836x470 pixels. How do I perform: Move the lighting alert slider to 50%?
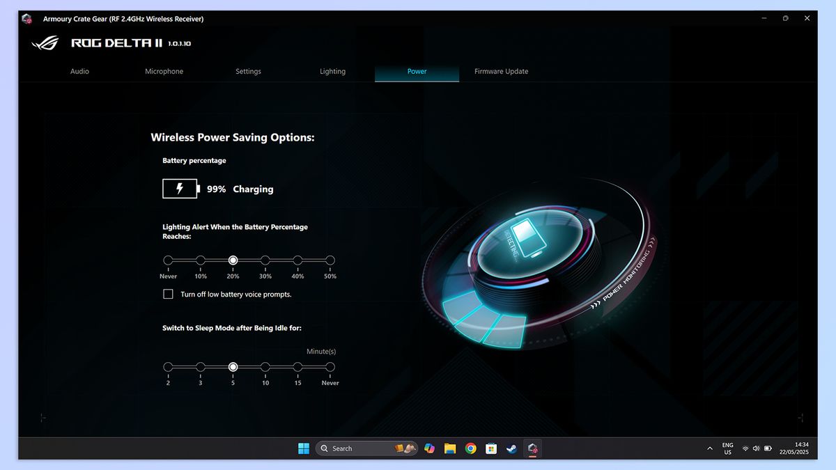pyautogui.click(x=330, y=260)
